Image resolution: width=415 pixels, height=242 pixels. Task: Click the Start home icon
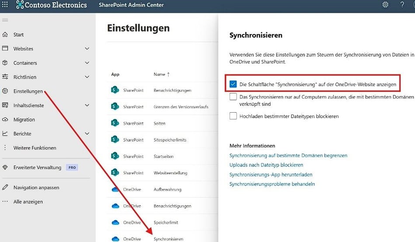point(5,35)
